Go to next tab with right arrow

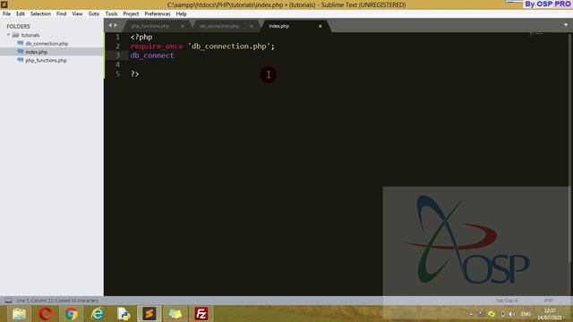pos(115,25)
